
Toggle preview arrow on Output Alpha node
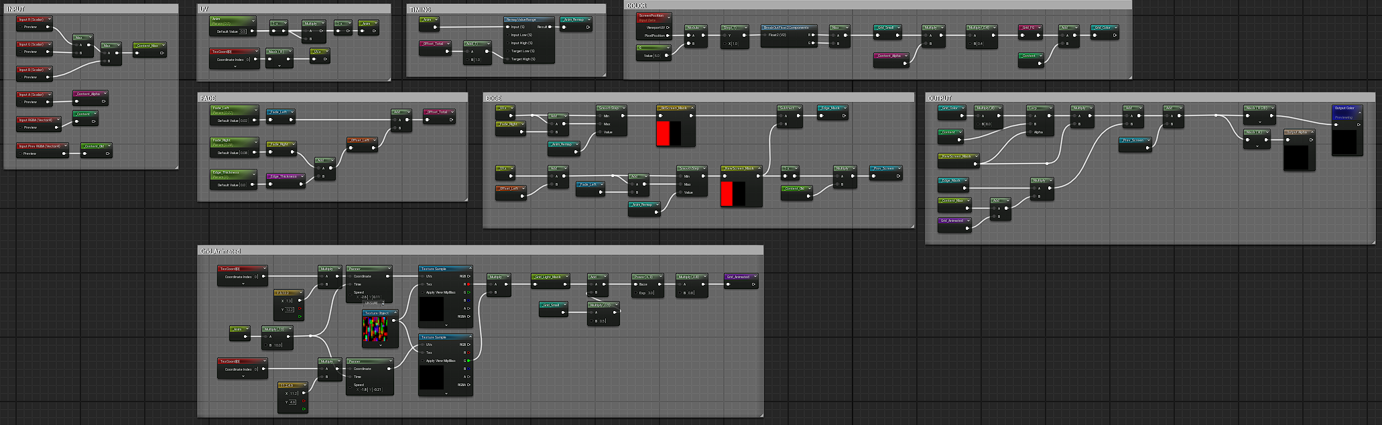(1312, 132)
